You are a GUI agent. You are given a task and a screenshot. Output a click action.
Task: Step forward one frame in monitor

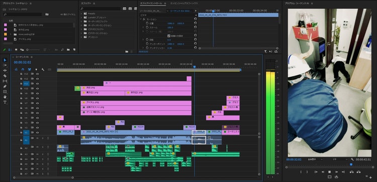(336, 171)
